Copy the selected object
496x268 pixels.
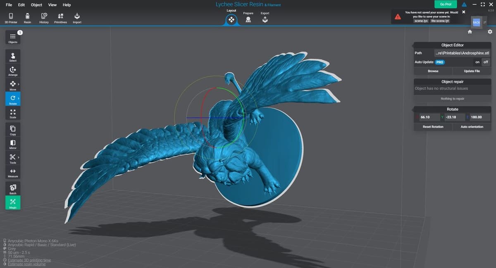click(x=13, y=130)
